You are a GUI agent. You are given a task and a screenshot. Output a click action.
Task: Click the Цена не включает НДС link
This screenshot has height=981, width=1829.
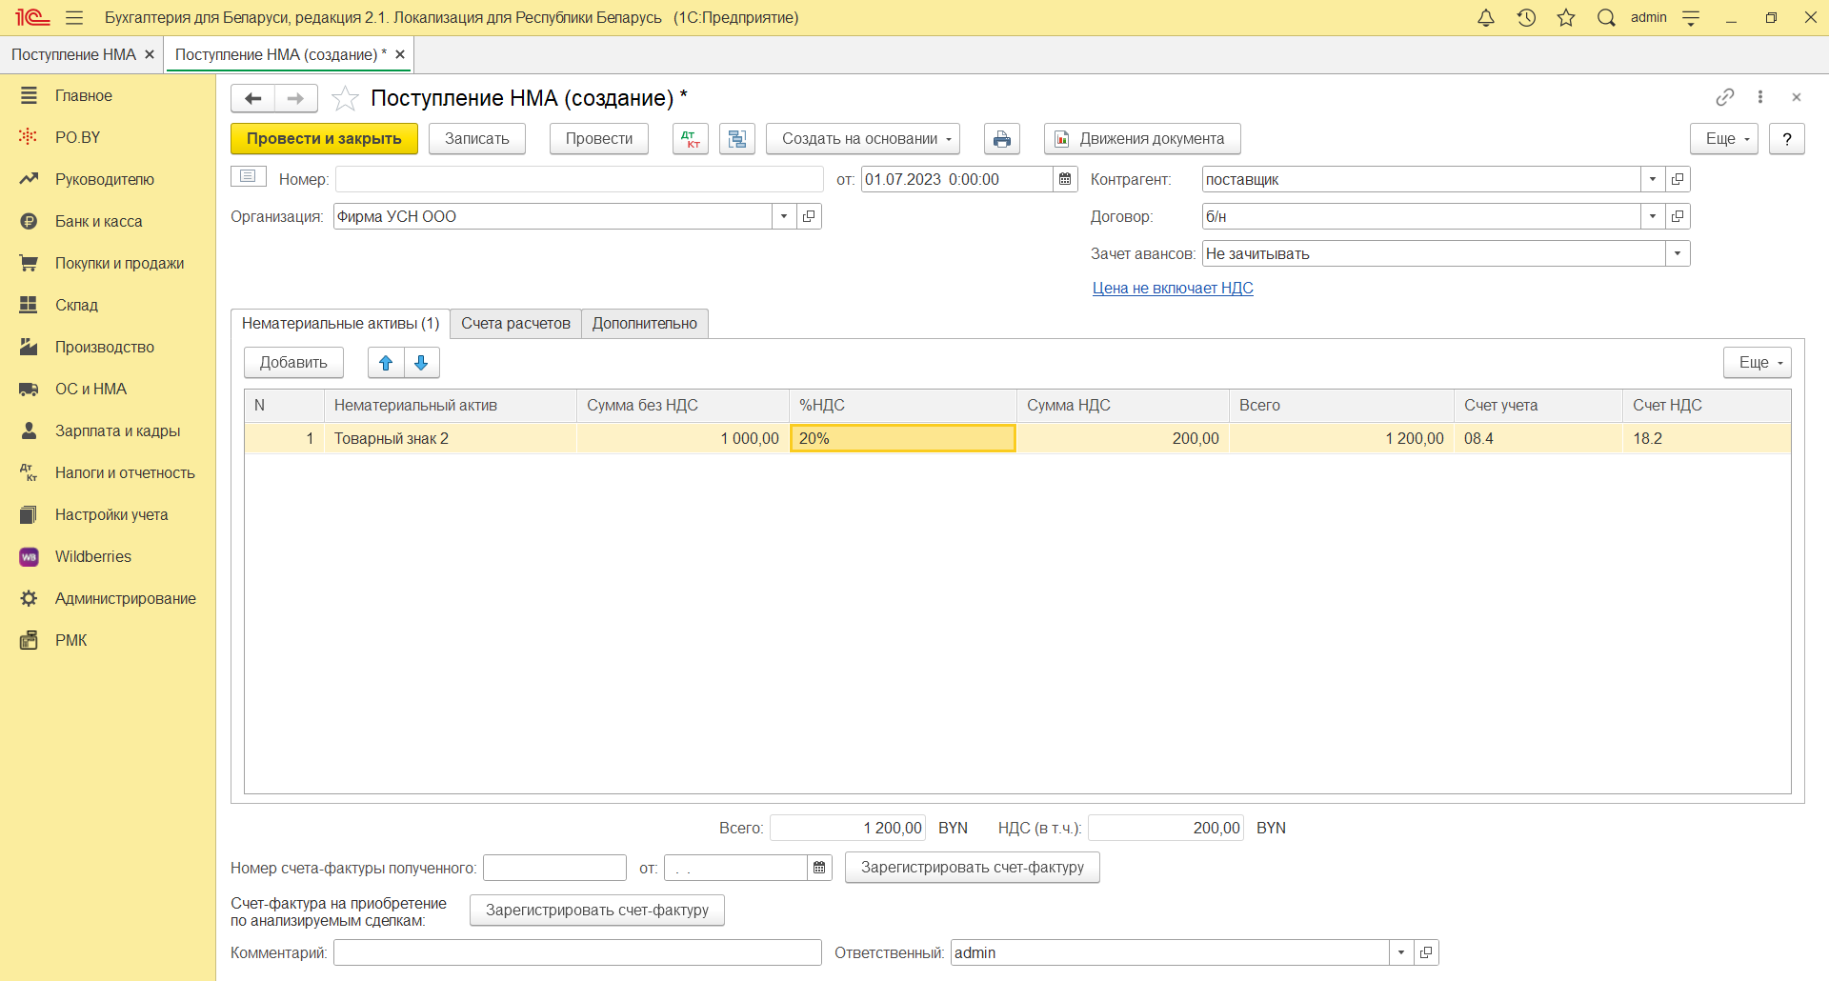pyautogui.click(x=1172, y=289)
